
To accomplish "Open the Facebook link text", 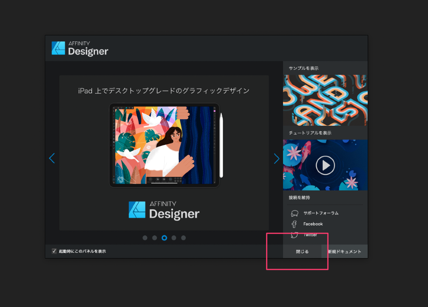I will click(x=313, y=224).
